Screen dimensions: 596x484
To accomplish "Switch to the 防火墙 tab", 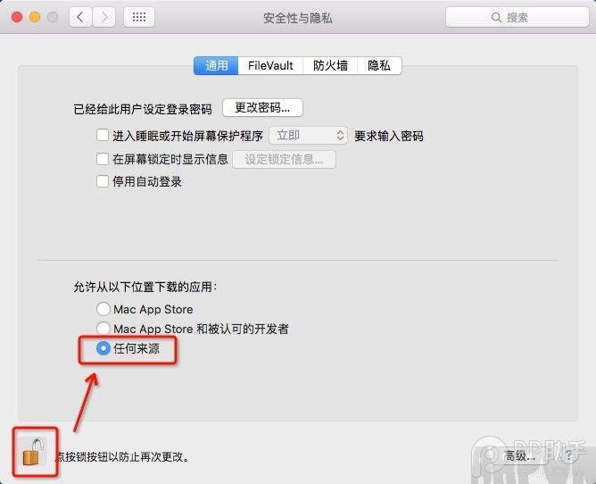I will (x=330, y=65).
